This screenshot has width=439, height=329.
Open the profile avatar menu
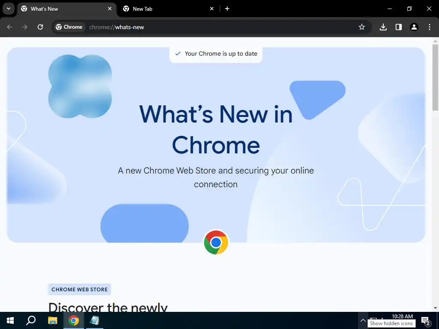[x=414, y=27]
